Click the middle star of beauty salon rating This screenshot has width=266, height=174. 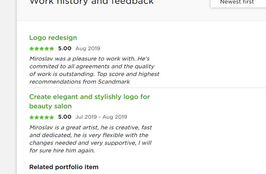click(42, 117)
